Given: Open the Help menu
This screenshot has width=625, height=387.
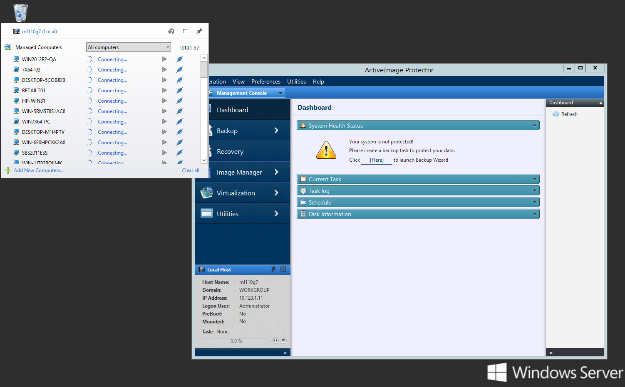Looking at the screenshot, I should pyautogui.click(x=318, y=81).
